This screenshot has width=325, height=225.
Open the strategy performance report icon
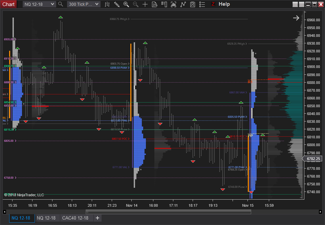pyautogui.click(x=193, y=4)
